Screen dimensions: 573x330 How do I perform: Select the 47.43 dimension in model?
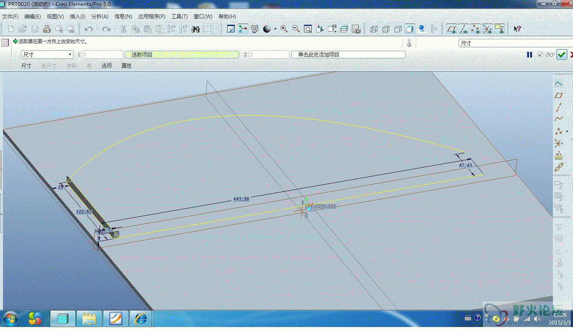click(x=465, y=165)
